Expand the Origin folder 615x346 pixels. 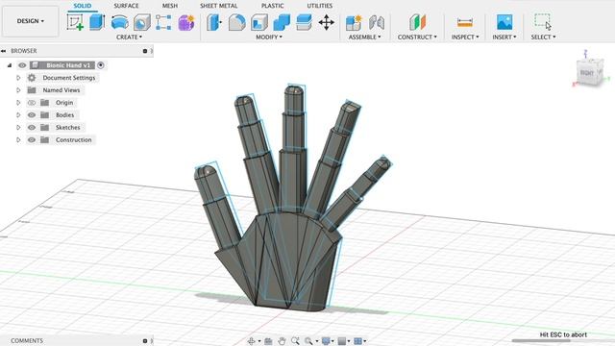pyautogui.click(x=18, y=103)
